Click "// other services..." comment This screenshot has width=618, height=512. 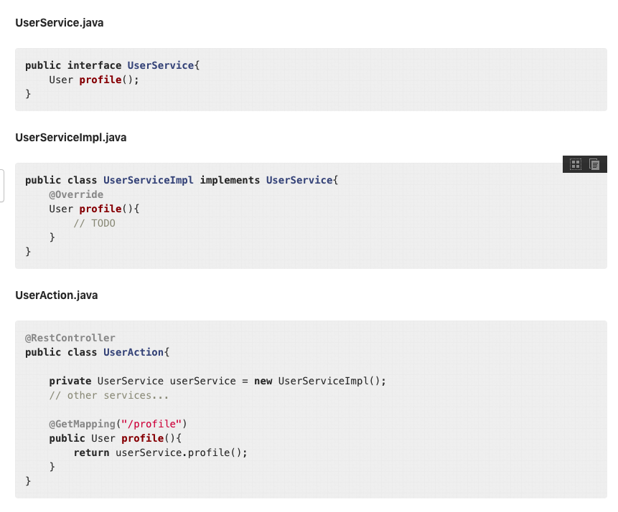(109, 395)
